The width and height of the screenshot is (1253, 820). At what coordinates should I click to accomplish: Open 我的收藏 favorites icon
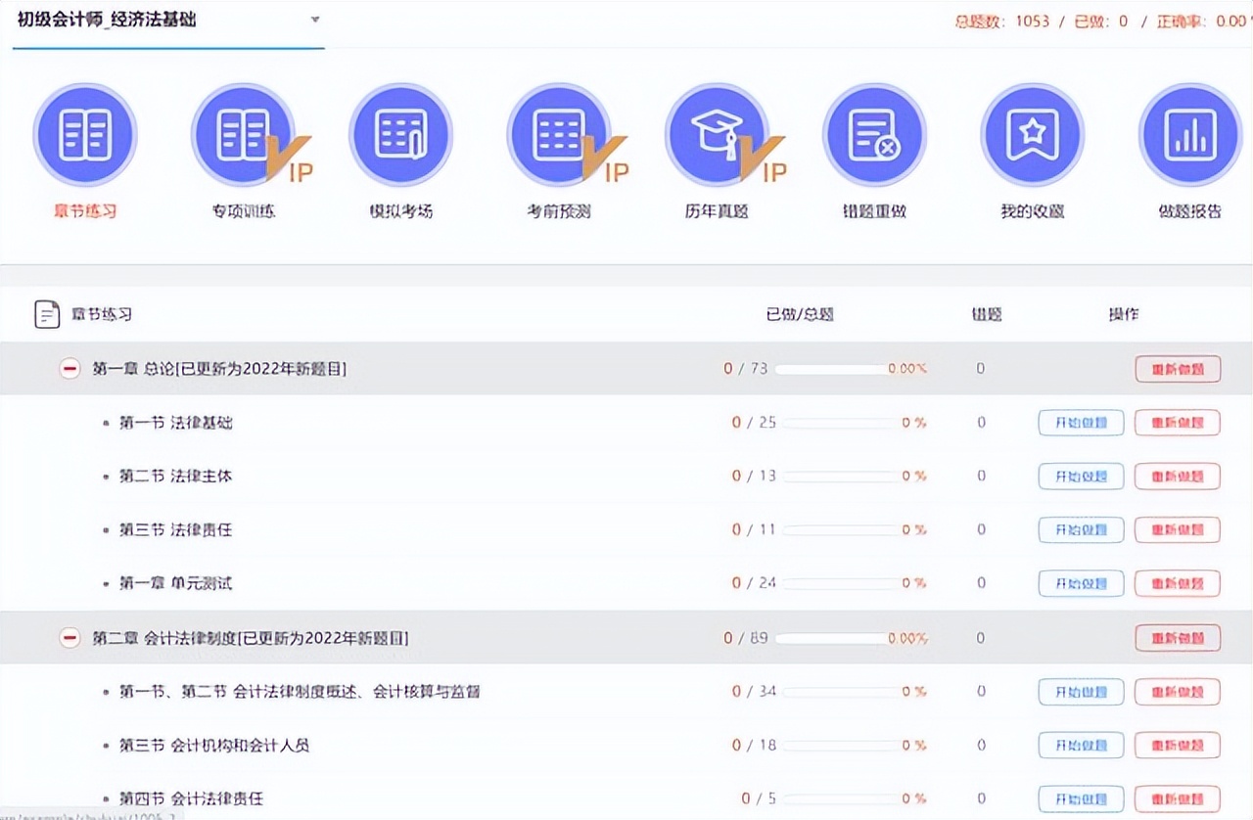[x=1032, y=136]
